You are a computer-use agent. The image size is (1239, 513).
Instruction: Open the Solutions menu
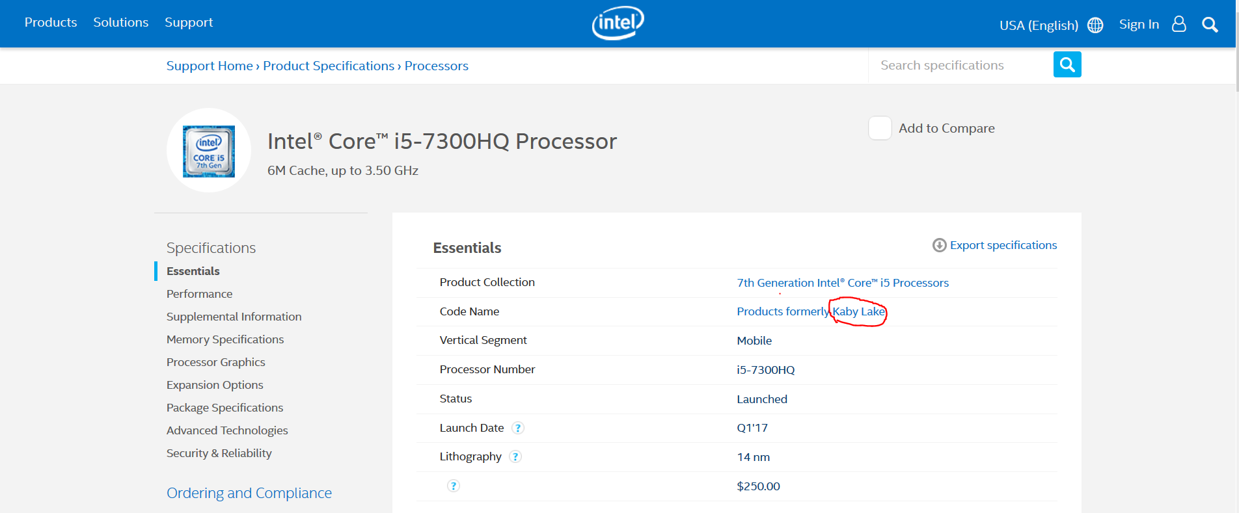pyautogui.click(x=121, y=23)
